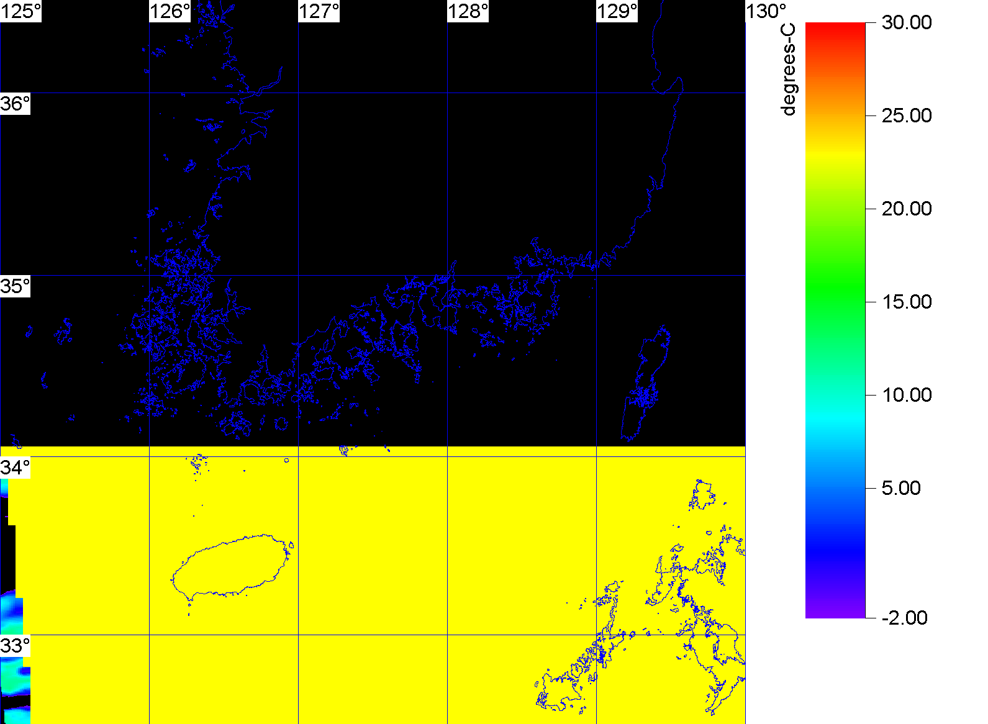Click the 10.00 value on the color scale
988x724 pixels.
click(x=907, y=395)
